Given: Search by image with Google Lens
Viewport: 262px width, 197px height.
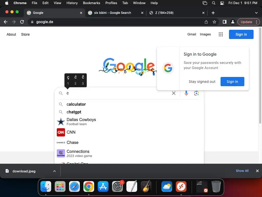Looking at the screenshot, I should [x=196, y=93].
